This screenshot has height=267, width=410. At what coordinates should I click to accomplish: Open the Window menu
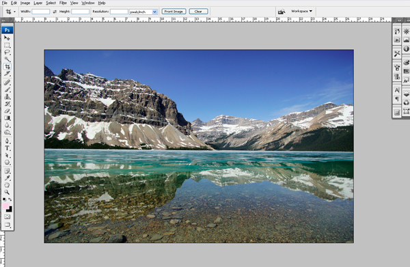click(x=88, y=3)
